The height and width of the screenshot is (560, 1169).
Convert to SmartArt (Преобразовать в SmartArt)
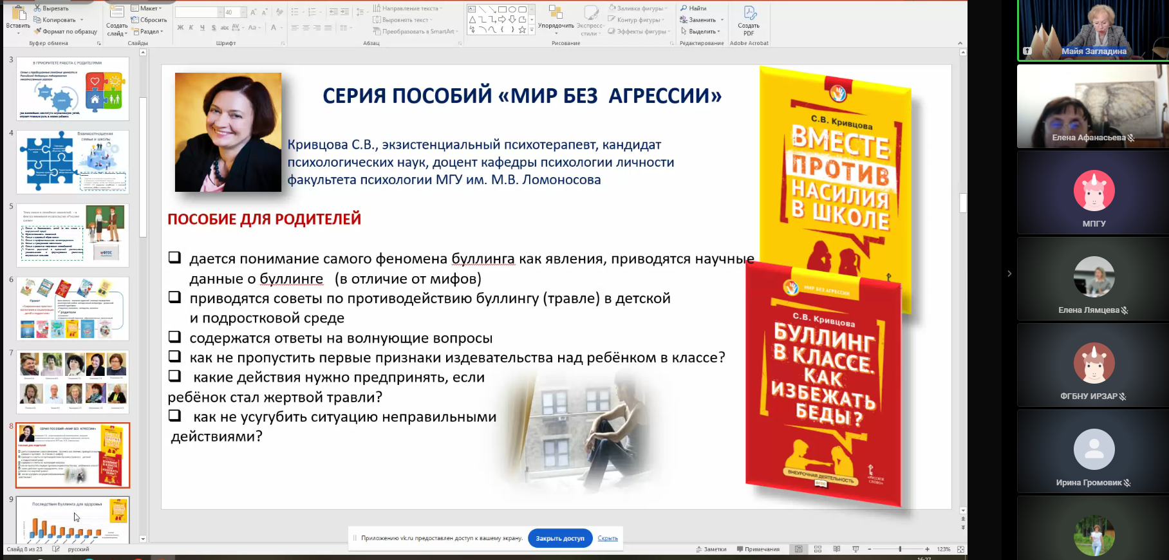pyautogui.click(x=416, y=32)
